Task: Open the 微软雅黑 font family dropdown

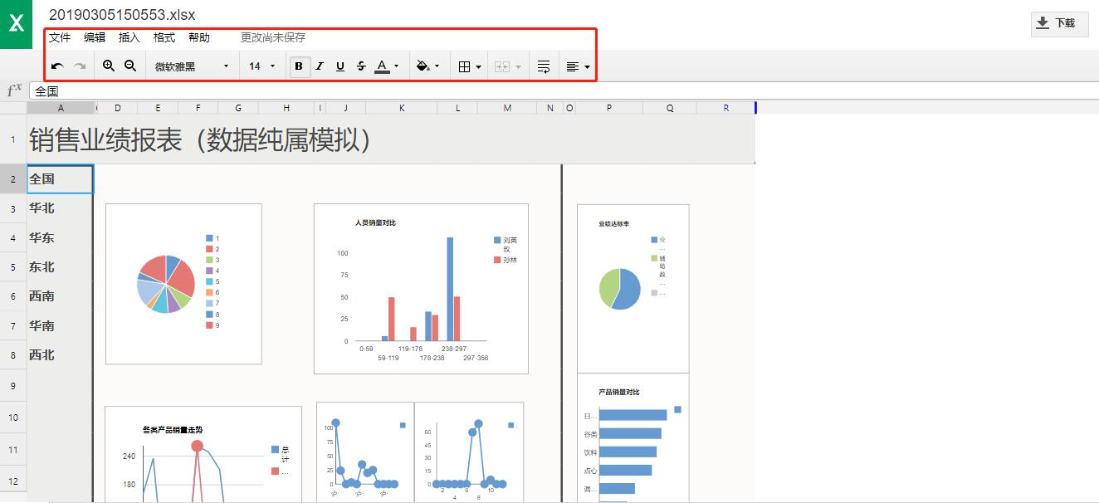Action: pyautogui.click(x=191, y=66)
